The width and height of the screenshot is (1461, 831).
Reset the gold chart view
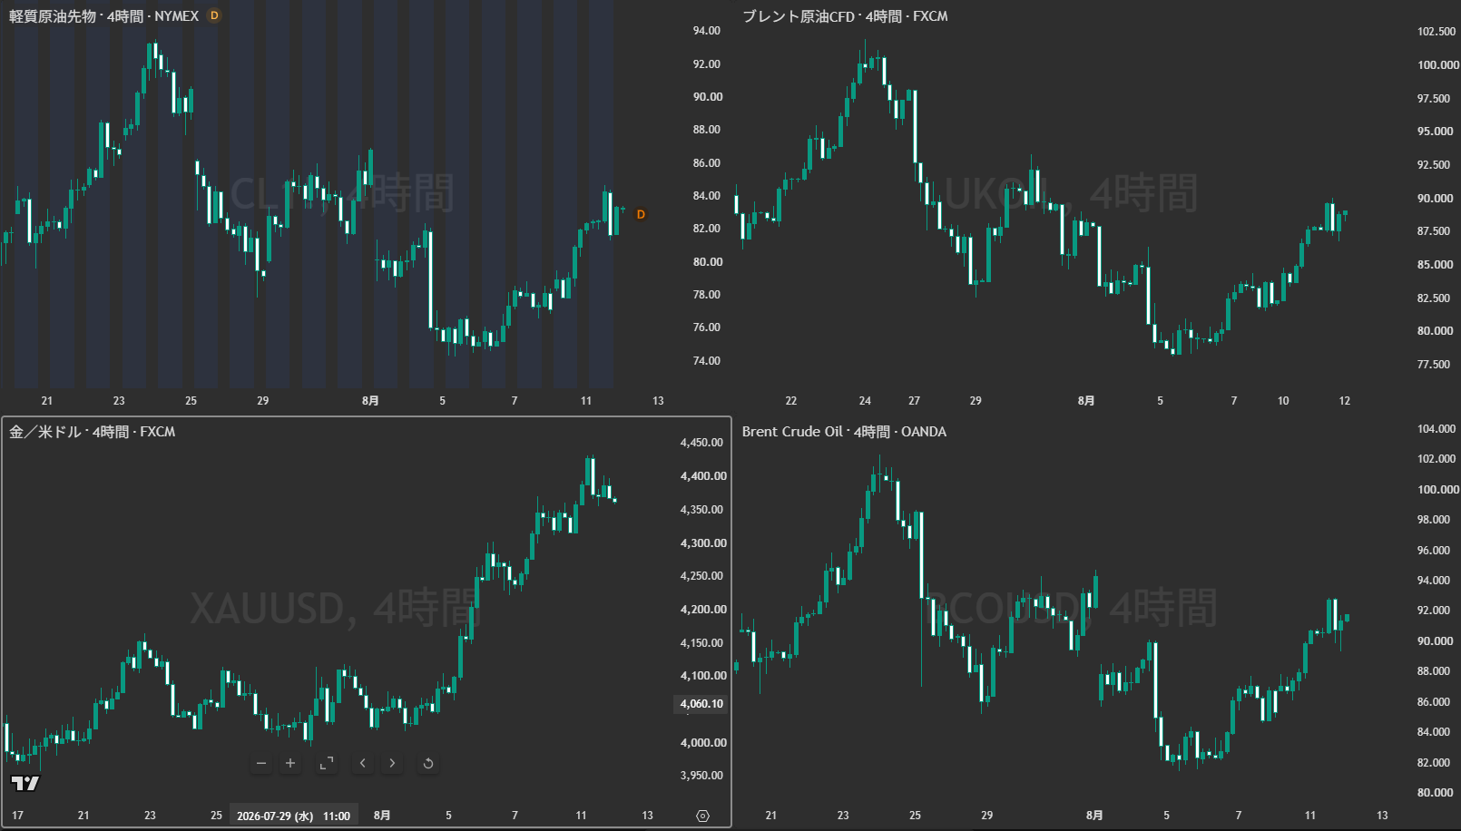coord(428,763)
